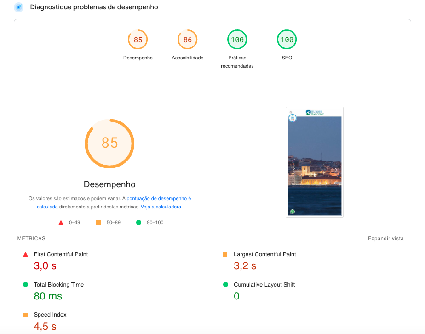This screenshot has width=425, height=334.
Task: Open the Práticas recomendadas score gauge
Action: click(x=237, y=40)
